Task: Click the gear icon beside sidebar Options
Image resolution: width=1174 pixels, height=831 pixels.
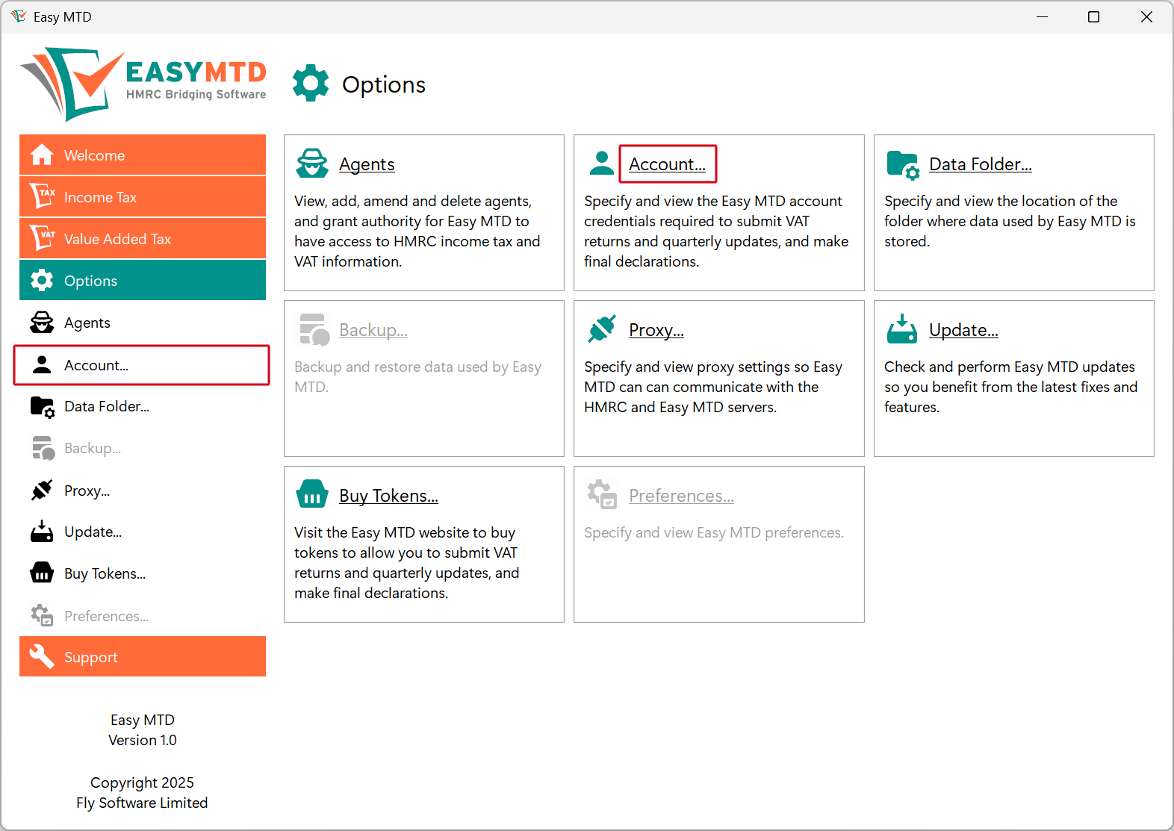Action: pos(42,280)
